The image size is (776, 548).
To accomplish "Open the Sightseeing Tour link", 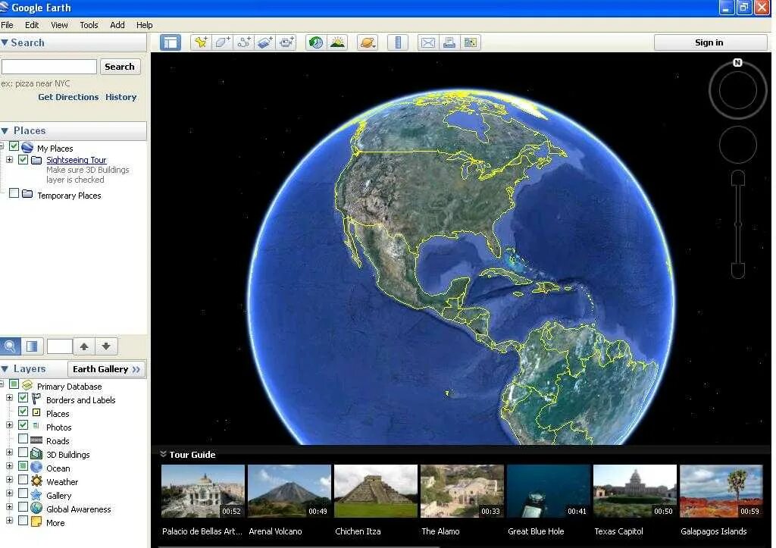I will [77, 160].
